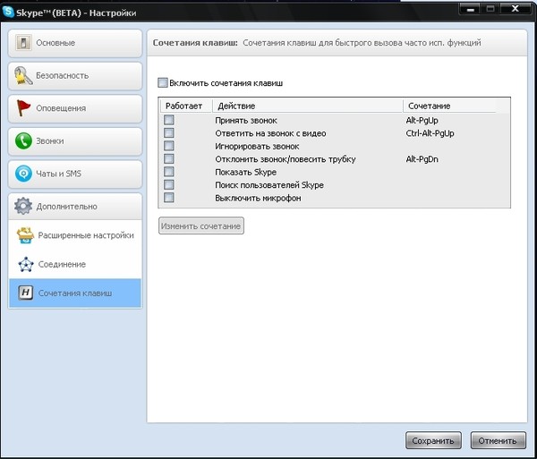Select the Поиск пользователей Skype row
Screen dimensions: 537x459
[334, 185]
